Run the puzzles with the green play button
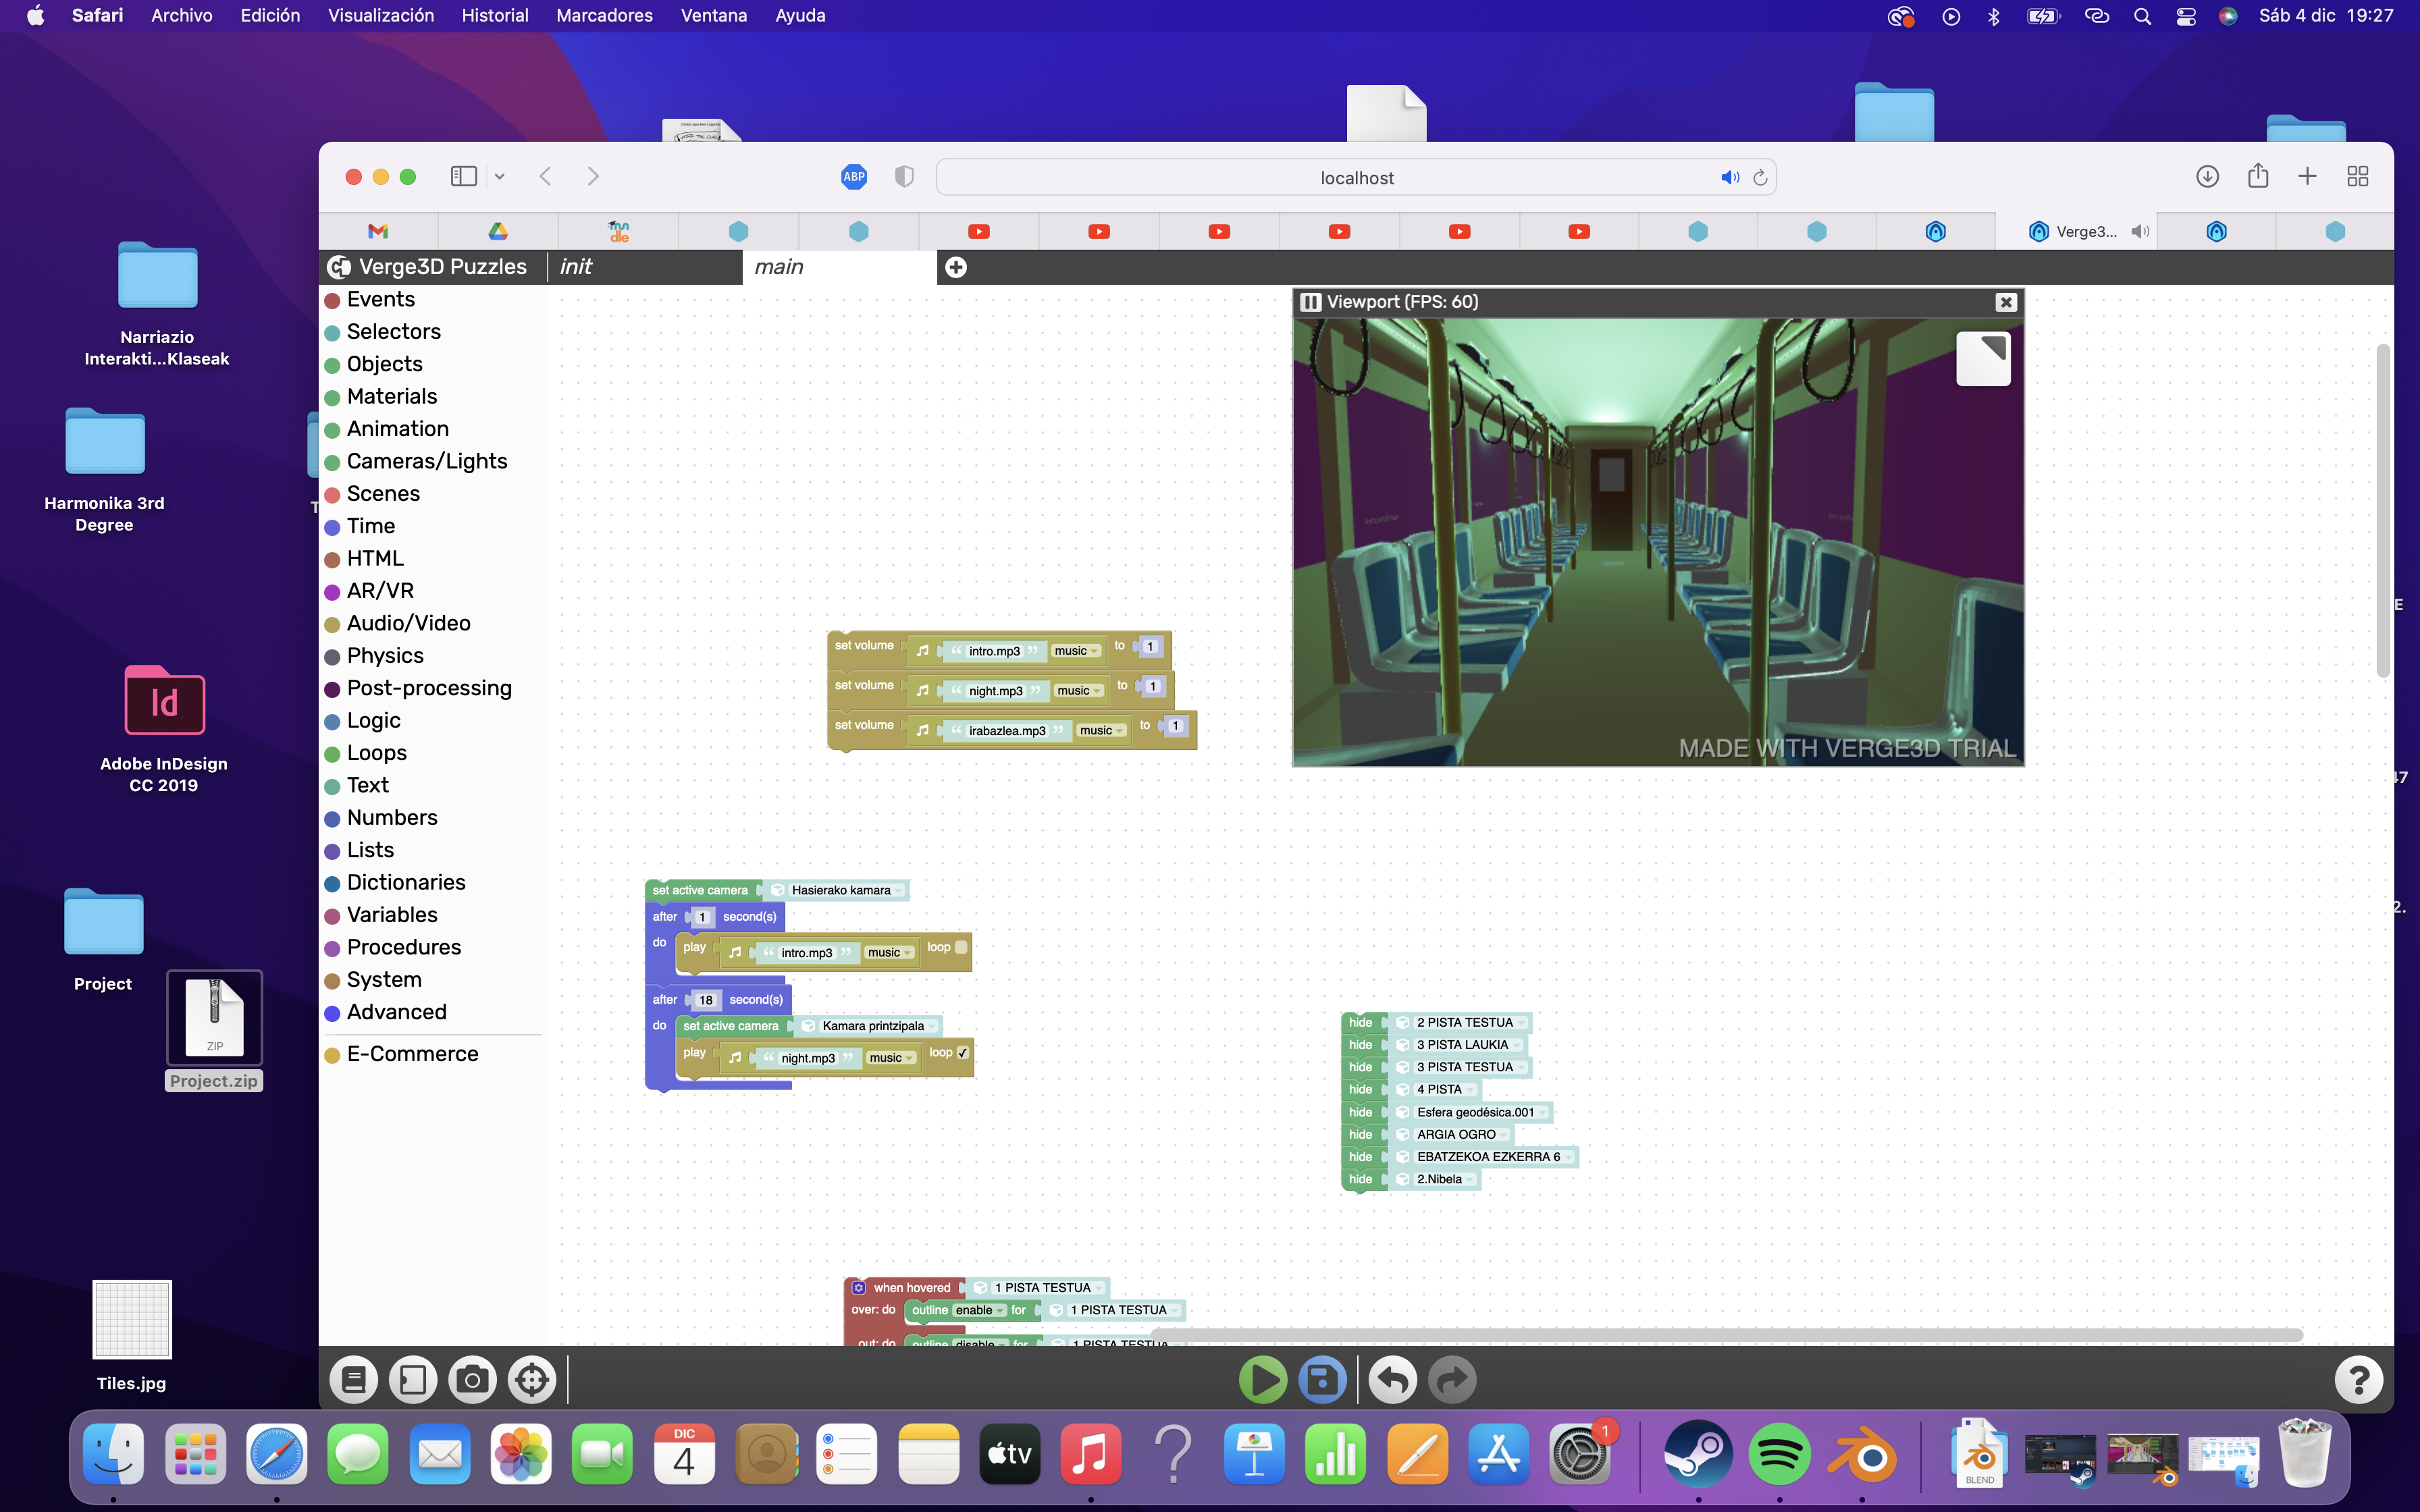Viewport: 2420px width, 1512px height. (x=1262, y=1380)
